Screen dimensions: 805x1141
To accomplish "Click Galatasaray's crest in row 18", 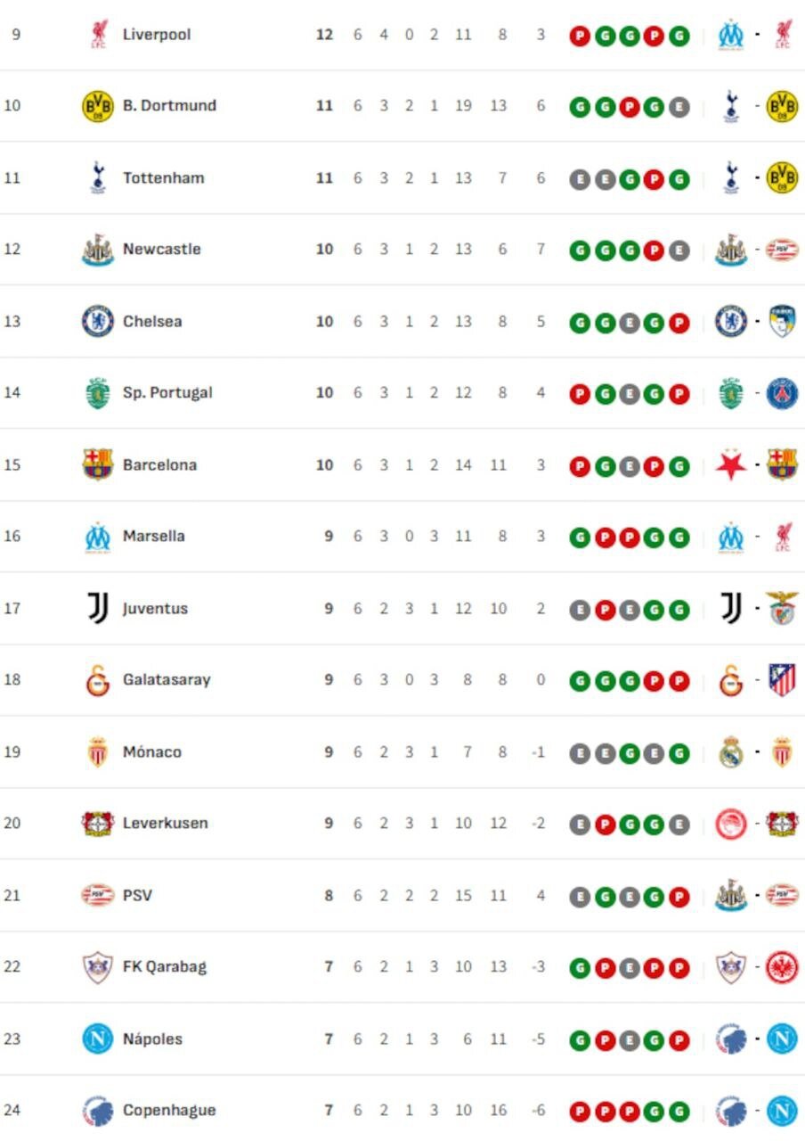I will pos(97,680).
